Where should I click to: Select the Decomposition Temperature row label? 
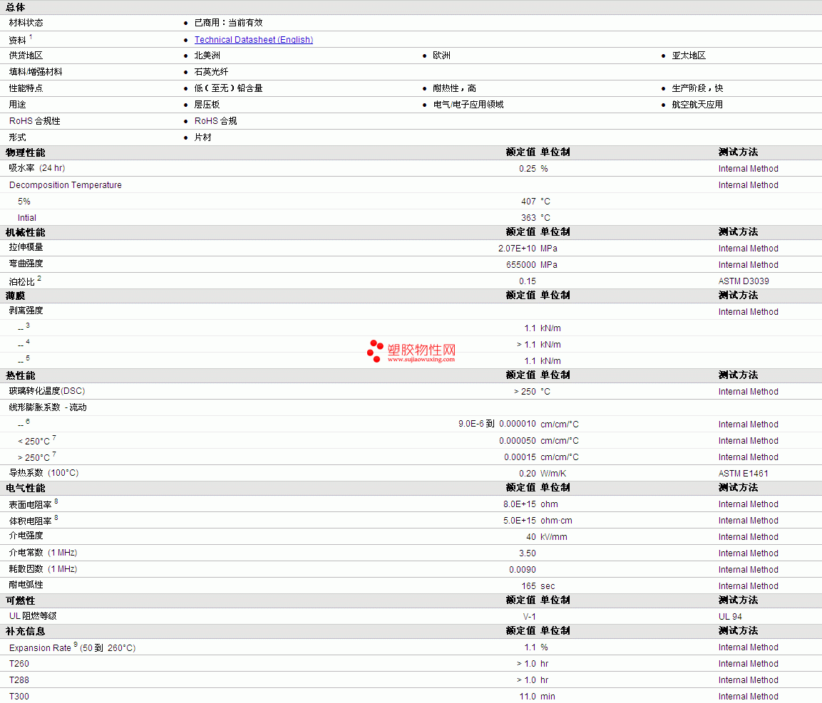coord(66,185)
